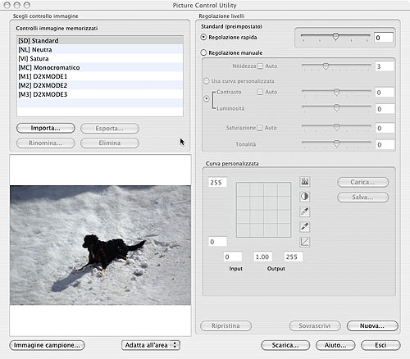Open Immagine campione... sample image dialog

pyautogui.click(x=47, y=345)
